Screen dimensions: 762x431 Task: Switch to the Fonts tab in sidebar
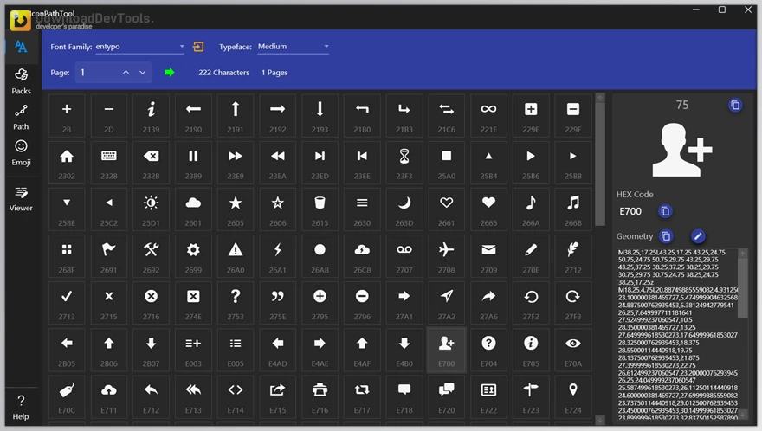pyautogui.click(x=21, y=47)
